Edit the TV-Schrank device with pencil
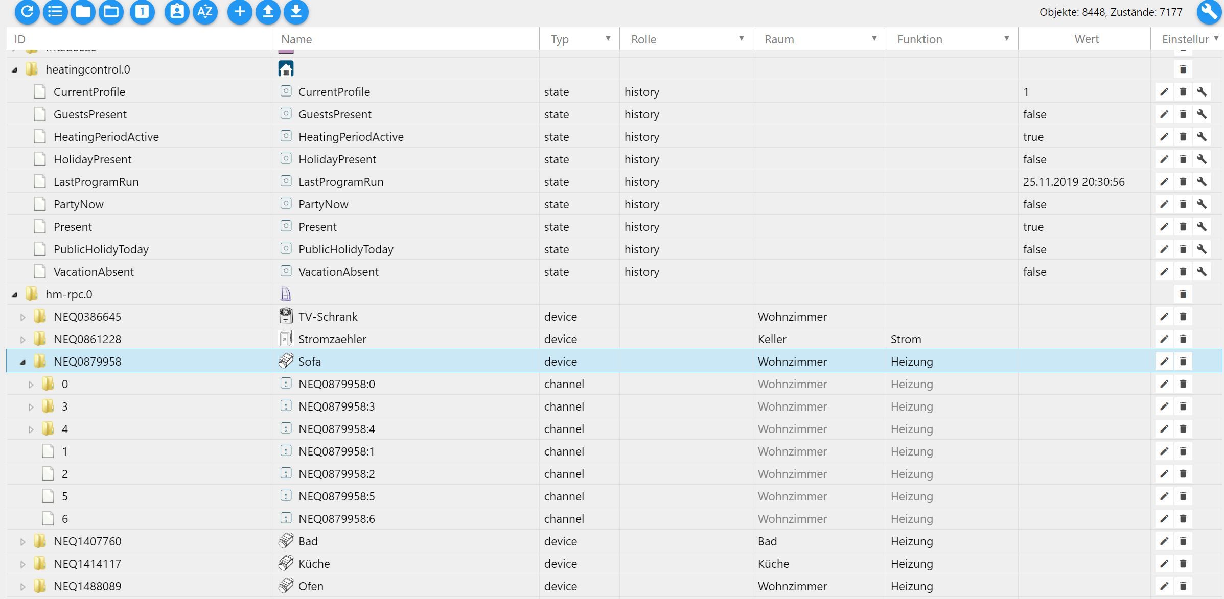Viewport: 1224px width, 599px height. pyautogui.click(x=1164, y=317)
